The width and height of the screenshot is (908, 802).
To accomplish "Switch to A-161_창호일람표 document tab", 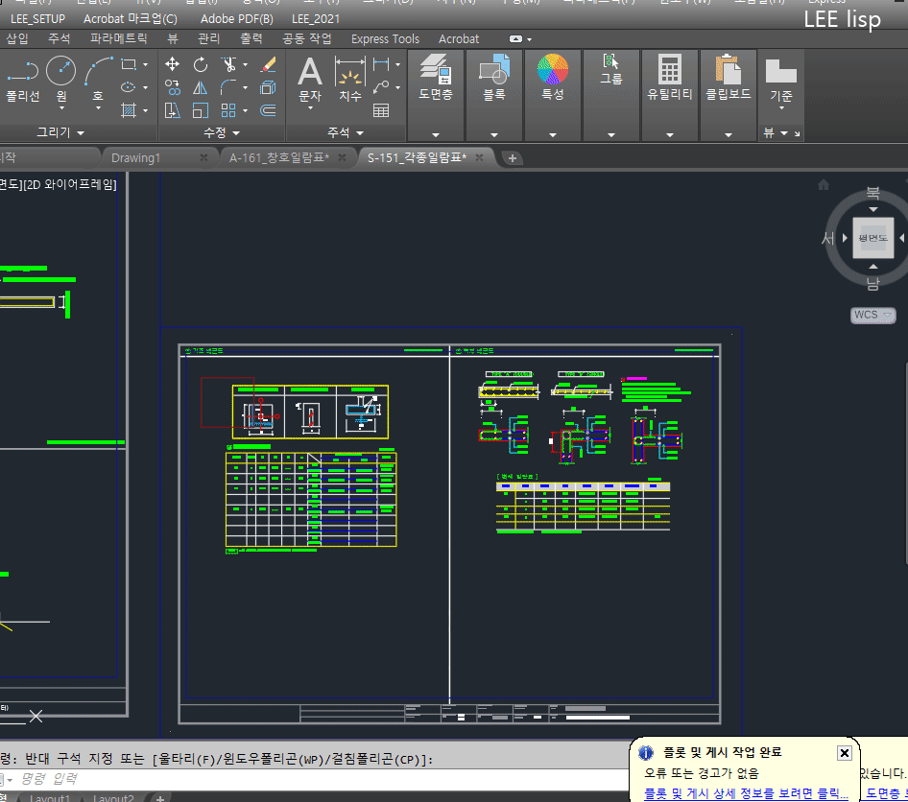I will click(279, 157).
